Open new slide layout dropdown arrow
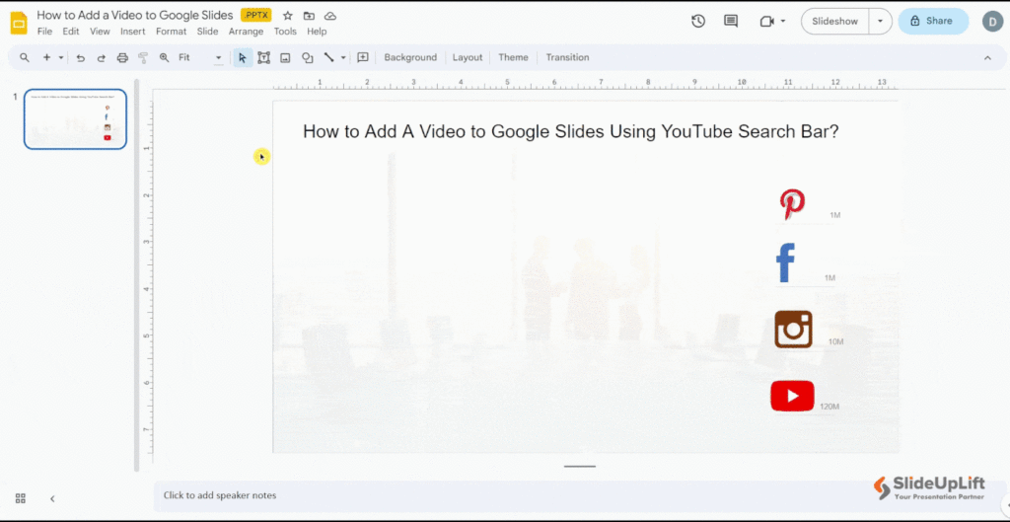 pos(61,57)
